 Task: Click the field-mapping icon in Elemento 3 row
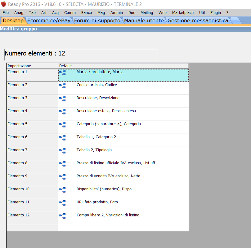(62, 99)
